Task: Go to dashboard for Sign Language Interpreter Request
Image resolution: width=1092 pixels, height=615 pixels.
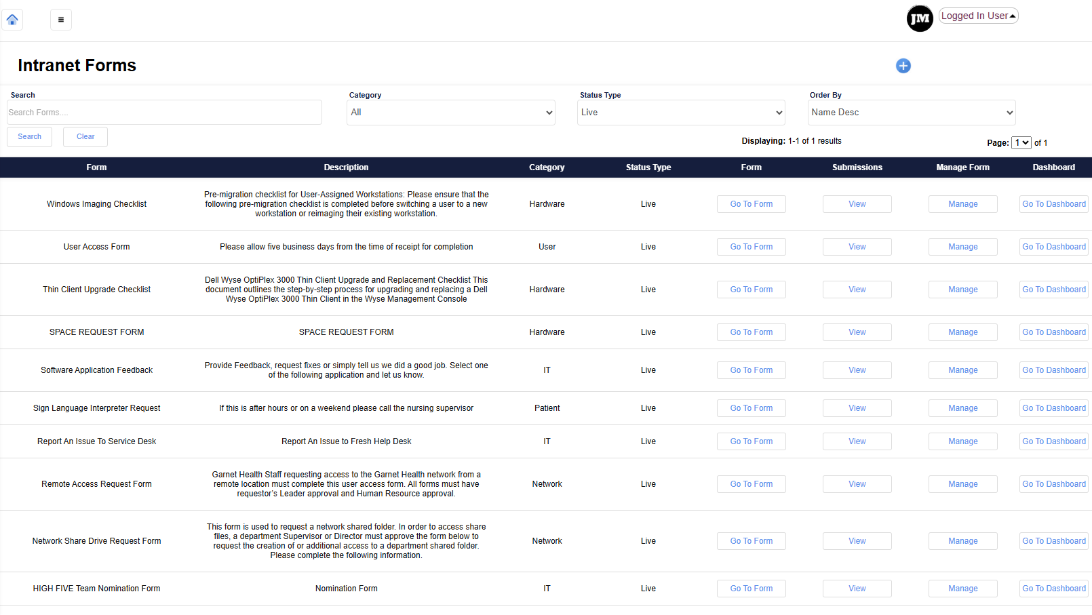Action: click(x=1054, y=408)
